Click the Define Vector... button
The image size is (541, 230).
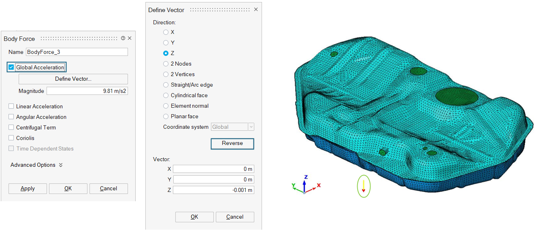click(x=73, y=79)
